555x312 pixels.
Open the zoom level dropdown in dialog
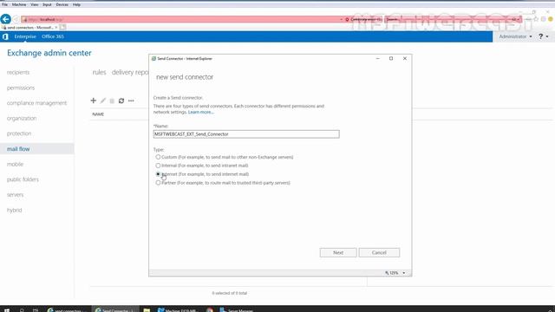404,273
